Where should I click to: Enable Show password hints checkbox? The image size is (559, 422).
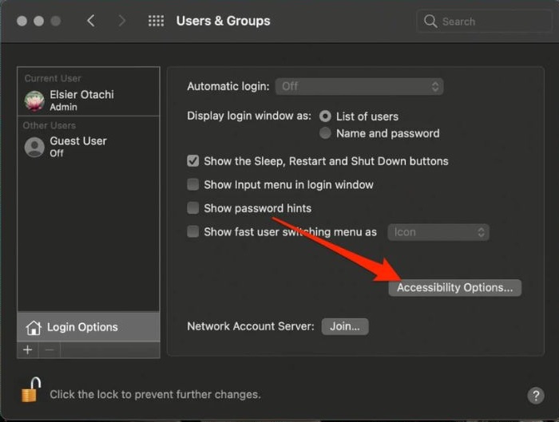tap(193, 208)
